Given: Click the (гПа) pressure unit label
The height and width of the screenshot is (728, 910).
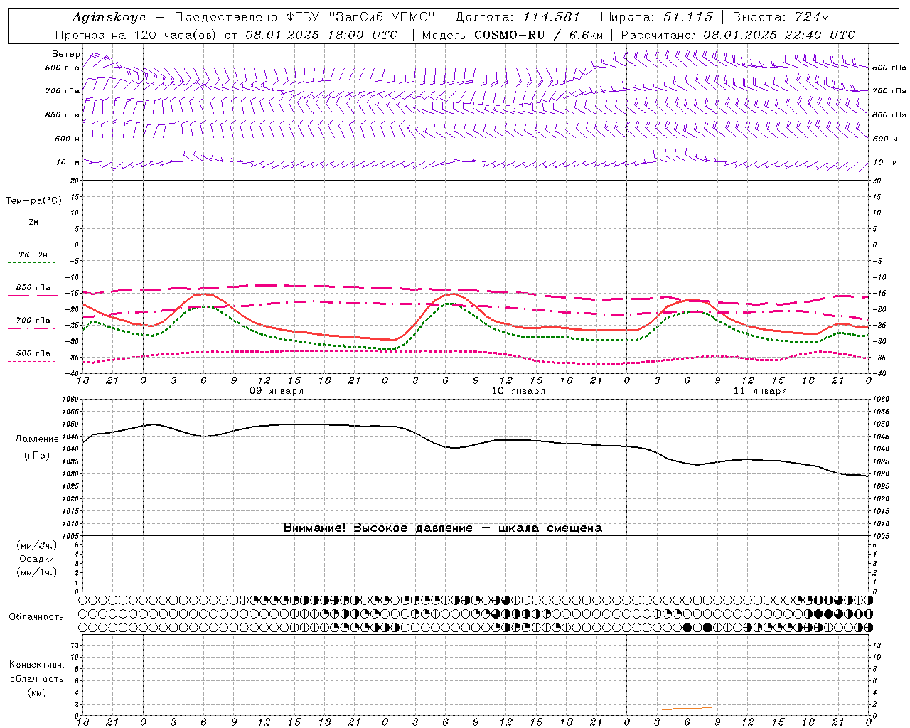Looking at the screenshot, I should pos(37,455).
